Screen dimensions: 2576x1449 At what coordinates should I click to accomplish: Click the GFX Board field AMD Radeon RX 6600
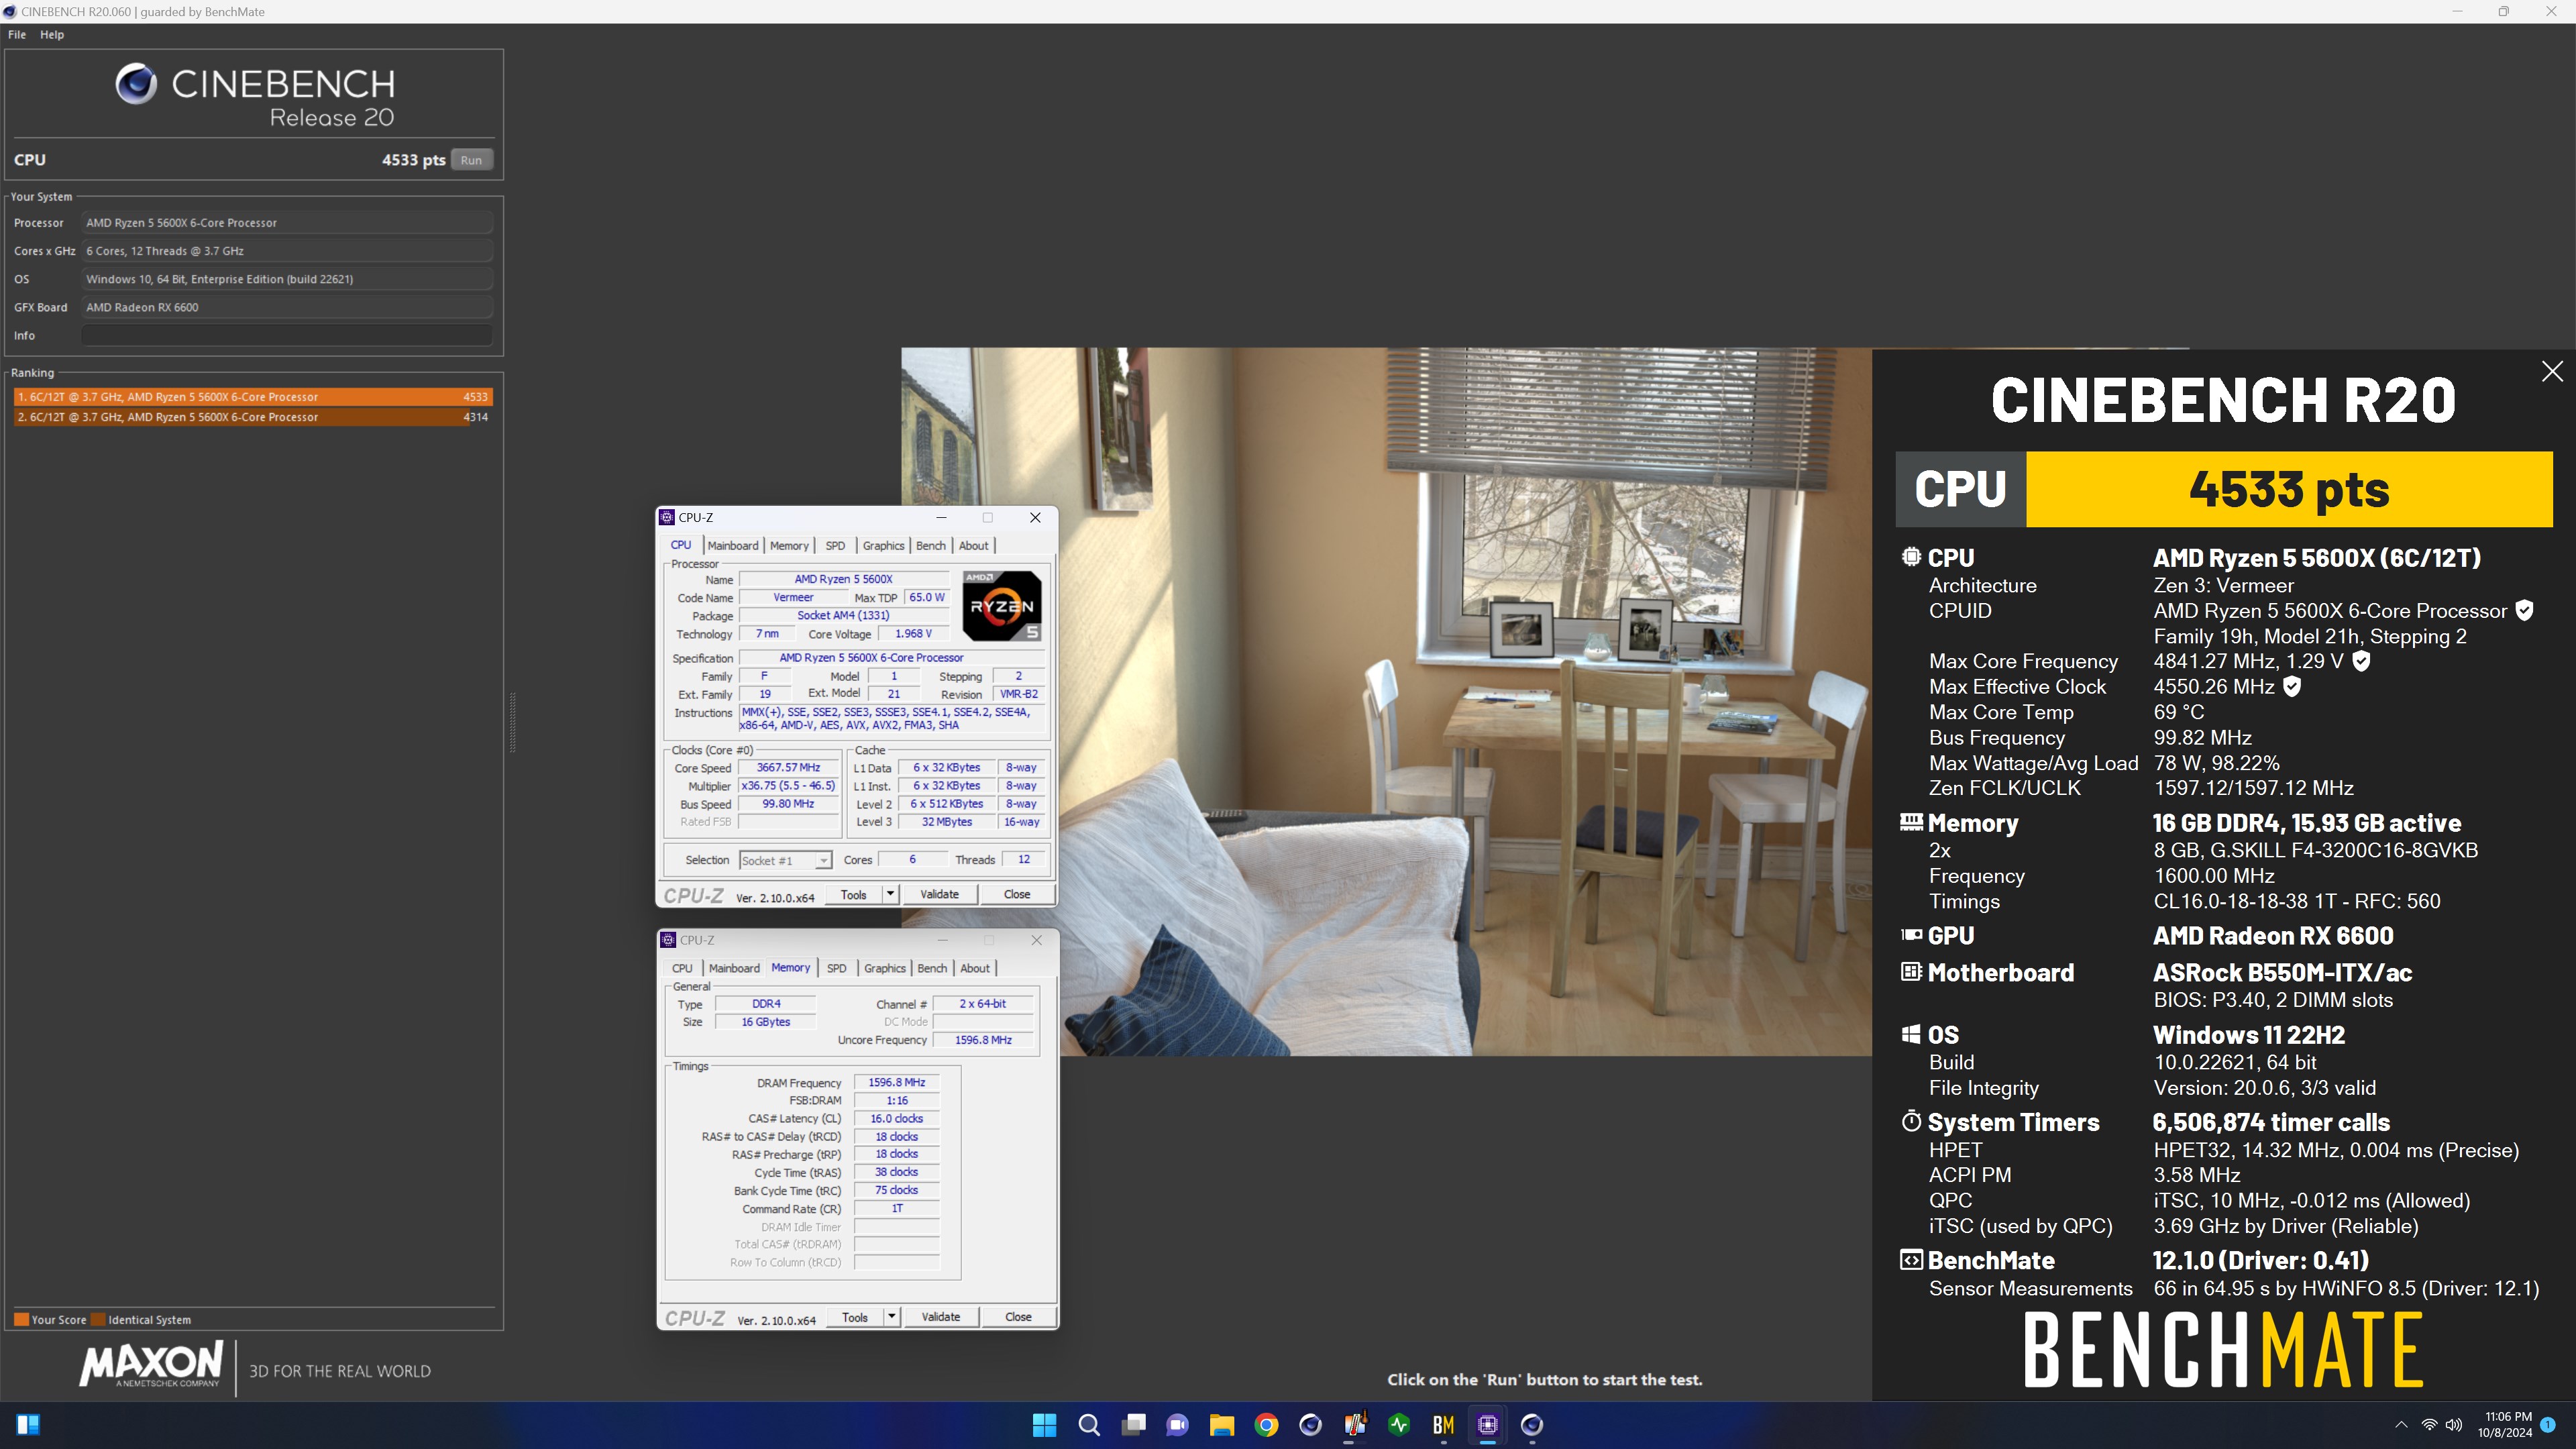pyautogui.click(x=287, y=307)
